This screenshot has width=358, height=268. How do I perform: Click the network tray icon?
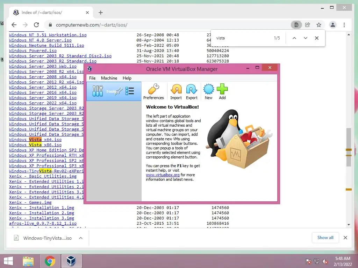317,261
